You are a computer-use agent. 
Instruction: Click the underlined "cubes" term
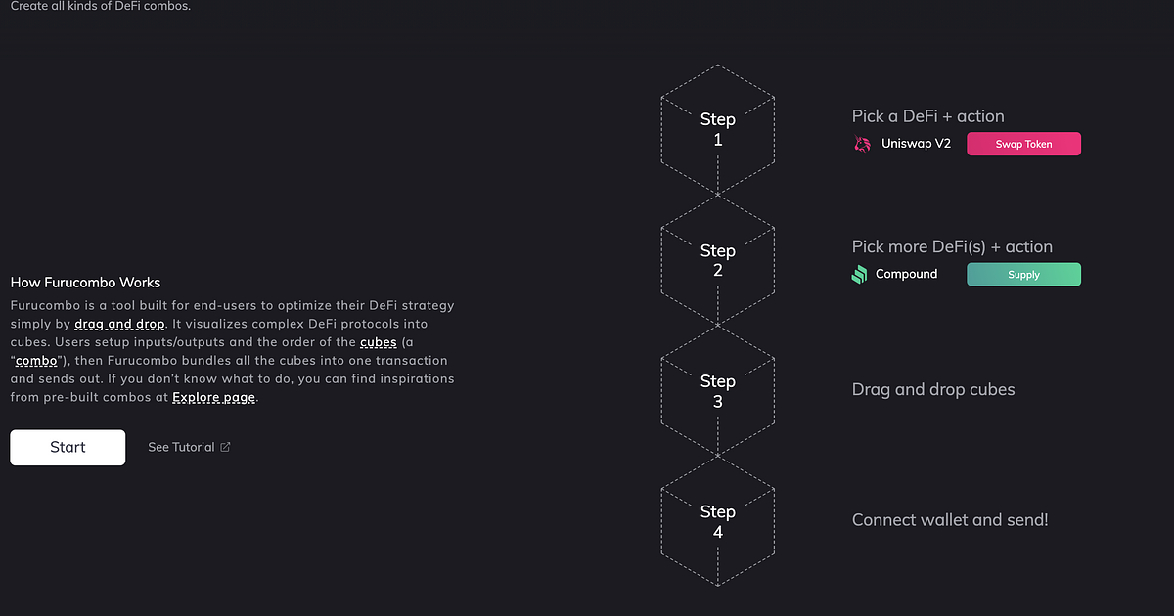378,342
